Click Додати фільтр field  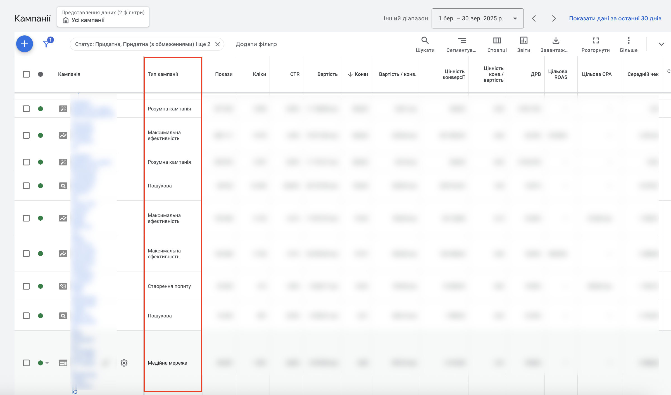256,44
